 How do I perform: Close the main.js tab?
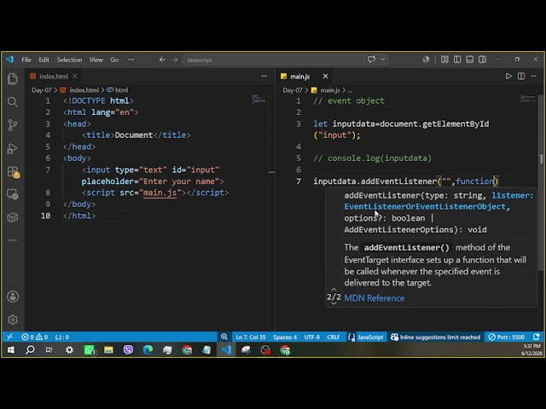point(325,76)
